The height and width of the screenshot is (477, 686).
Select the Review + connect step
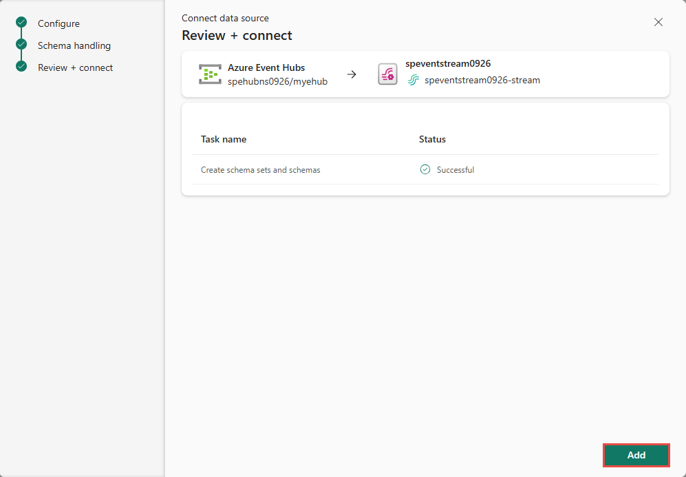pos(76,67)
